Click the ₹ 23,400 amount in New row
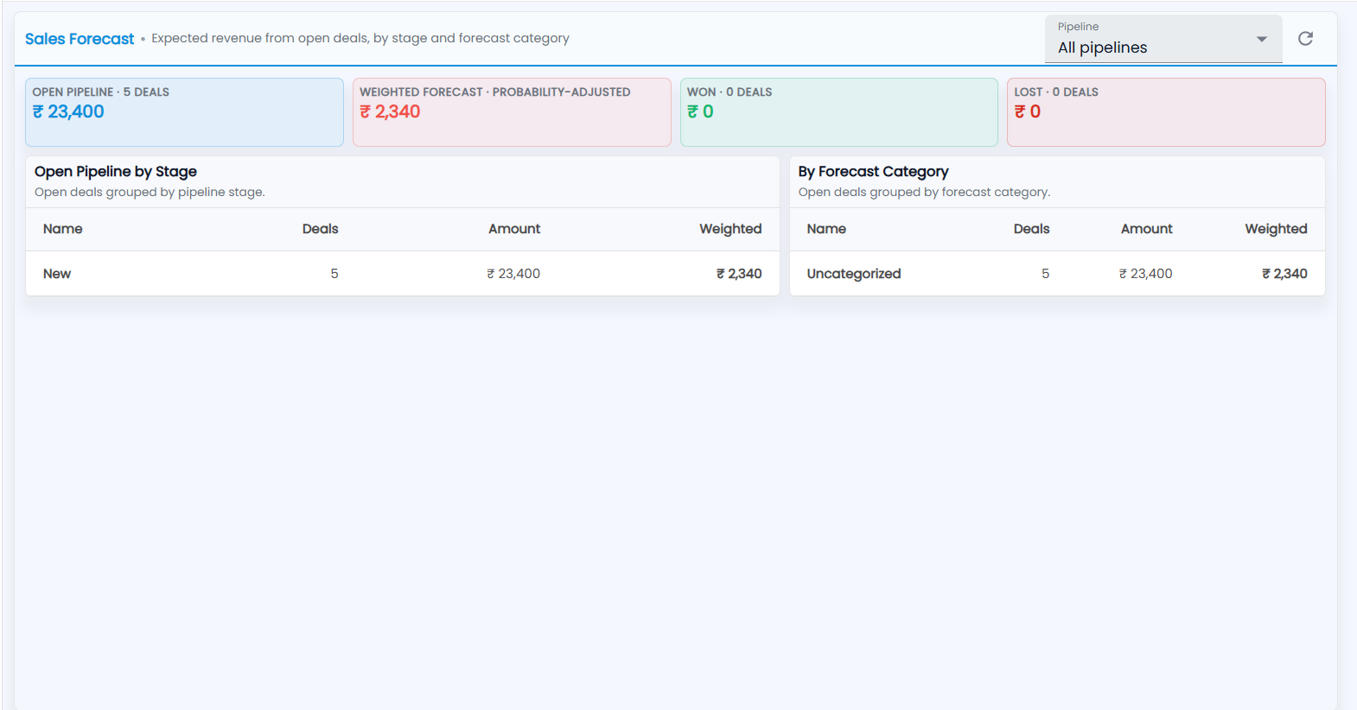The width and height of the screenshot is (1357, 710). pos(513,274)
